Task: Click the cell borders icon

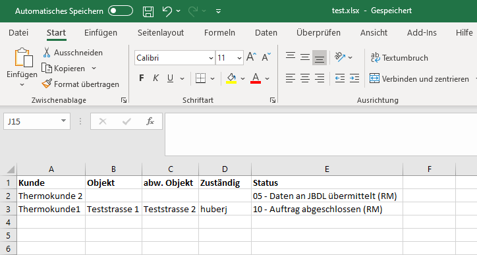Action: point(200,78)
